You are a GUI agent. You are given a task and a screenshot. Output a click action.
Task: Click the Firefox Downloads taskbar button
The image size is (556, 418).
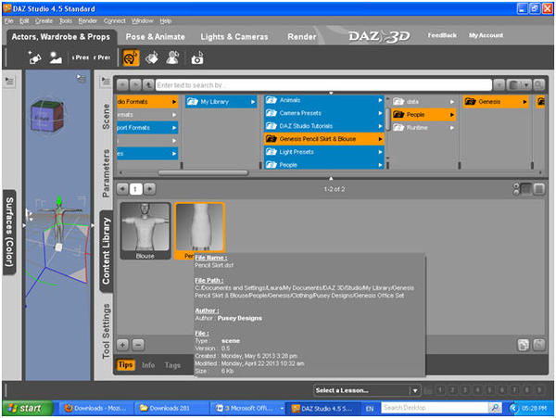[95, 408]
